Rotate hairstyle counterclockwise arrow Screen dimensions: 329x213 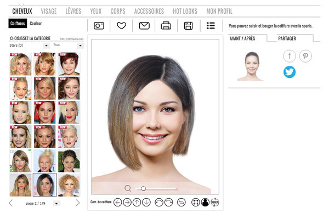159,202
